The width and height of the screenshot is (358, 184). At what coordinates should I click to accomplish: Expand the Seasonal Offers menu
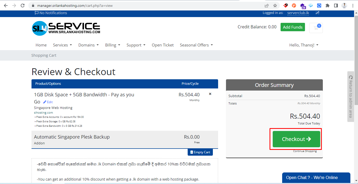point(196,45)
